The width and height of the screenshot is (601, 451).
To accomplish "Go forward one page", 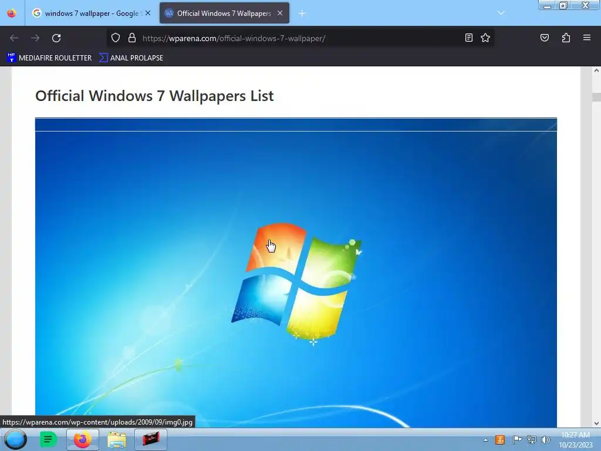I will click(x=35, y=38).
